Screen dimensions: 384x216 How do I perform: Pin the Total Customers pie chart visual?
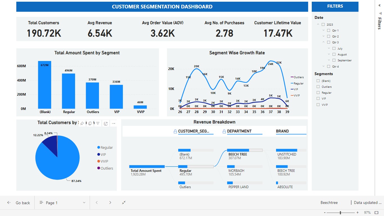point(82,123)
